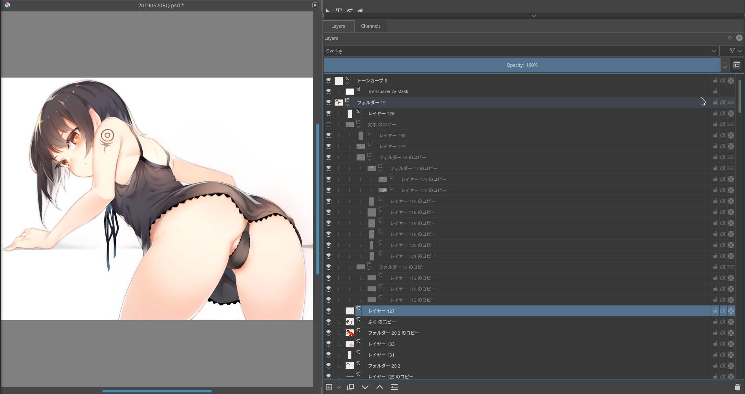Close the 20190620EQ.psd document tab
Viewport: 745px width, 394px height.
[x=315, y=5]
